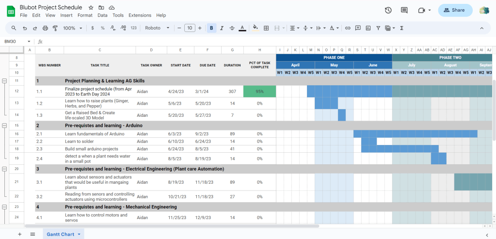This screenshot has height=239, width=496.
Task: Open version history clock icon
Action: (x=388, y=10)
